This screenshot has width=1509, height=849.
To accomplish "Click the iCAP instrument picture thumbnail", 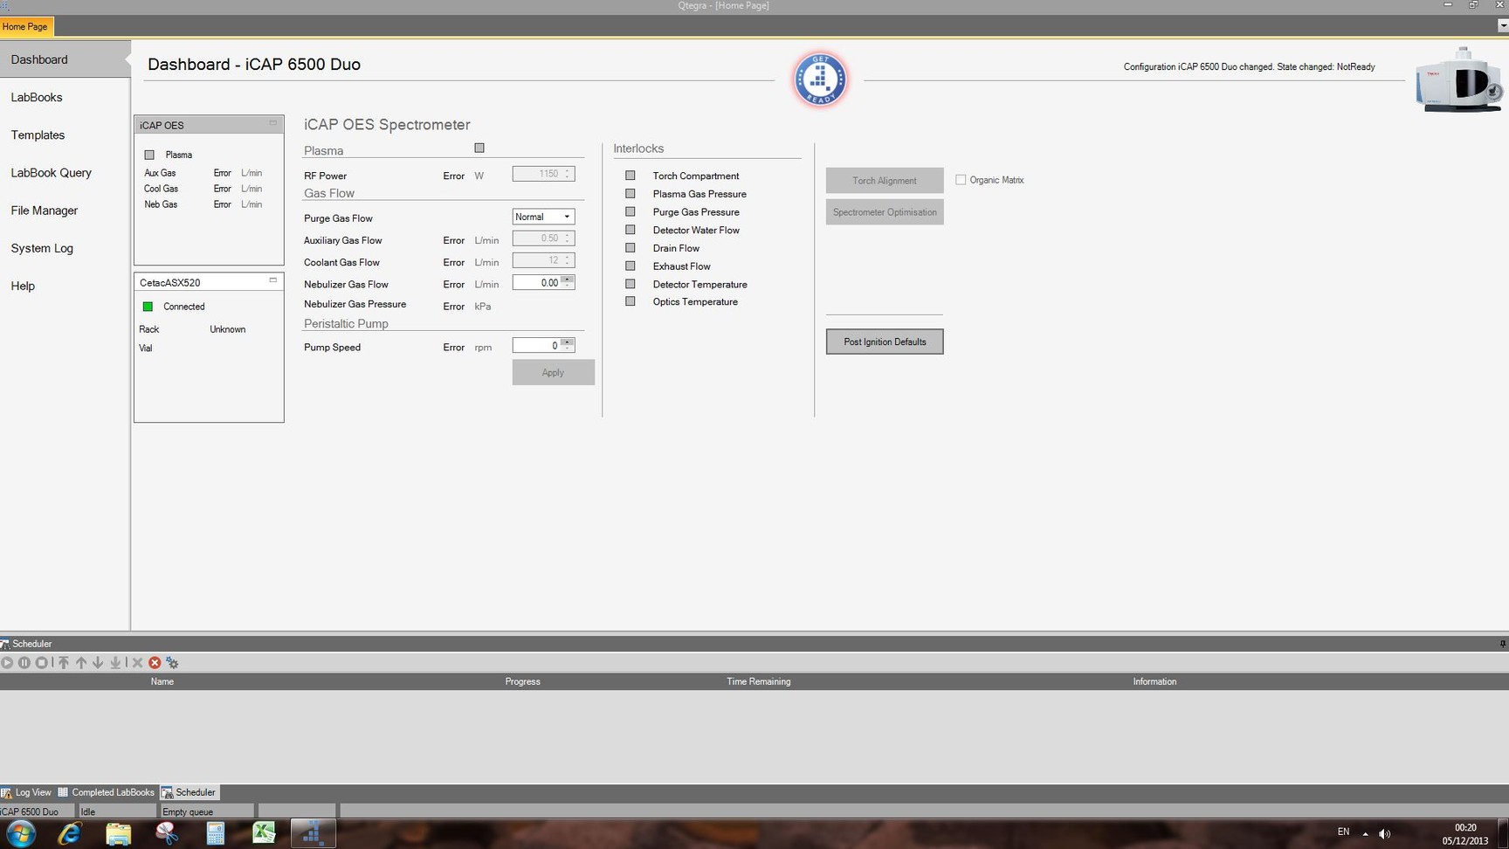I will [1459, 79].
